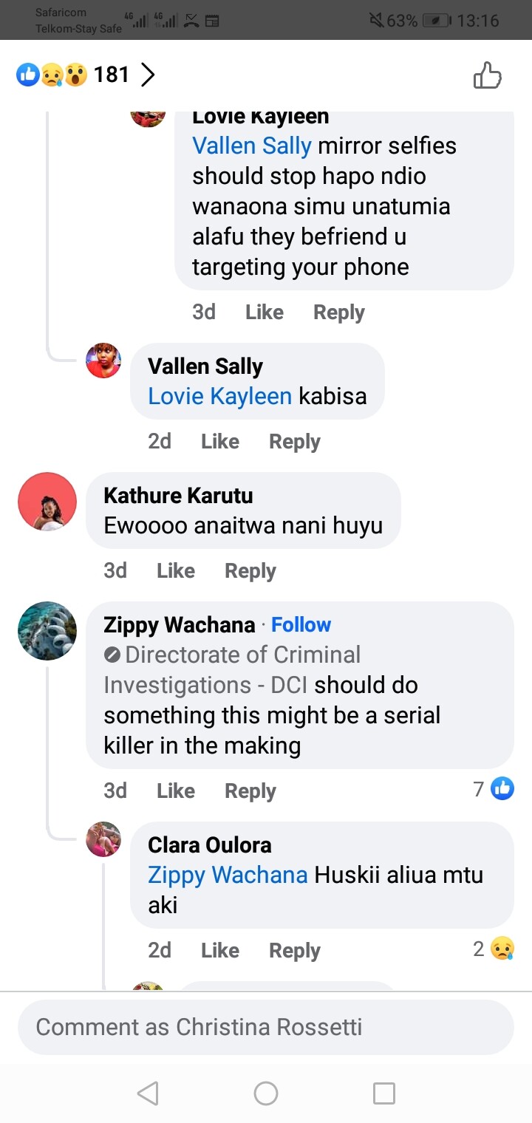Screen dimensions: 532x1123
Task: Reply to Zippy Wachana's comment
Action: point(250,791)
